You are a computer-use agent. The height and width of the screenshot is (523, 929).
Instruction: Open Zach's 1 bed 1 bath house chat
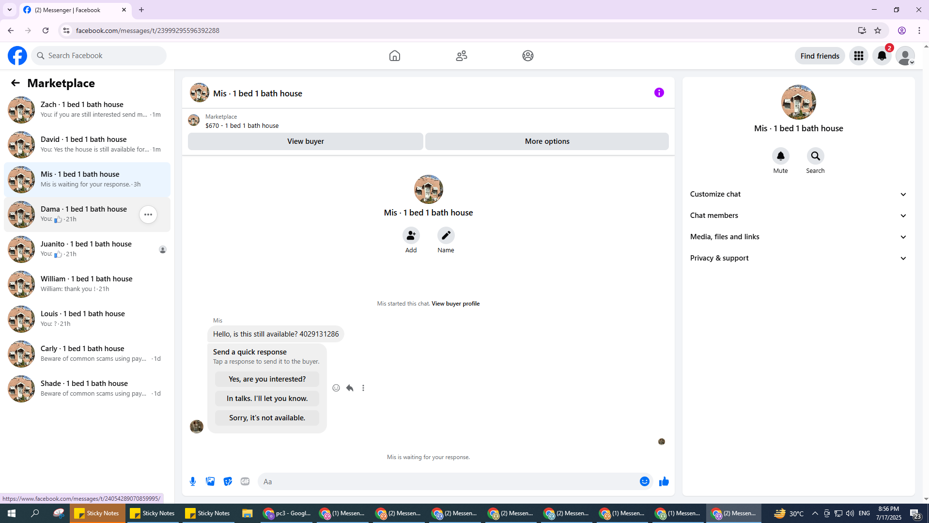pyautogui.click(x=87, y=110)
